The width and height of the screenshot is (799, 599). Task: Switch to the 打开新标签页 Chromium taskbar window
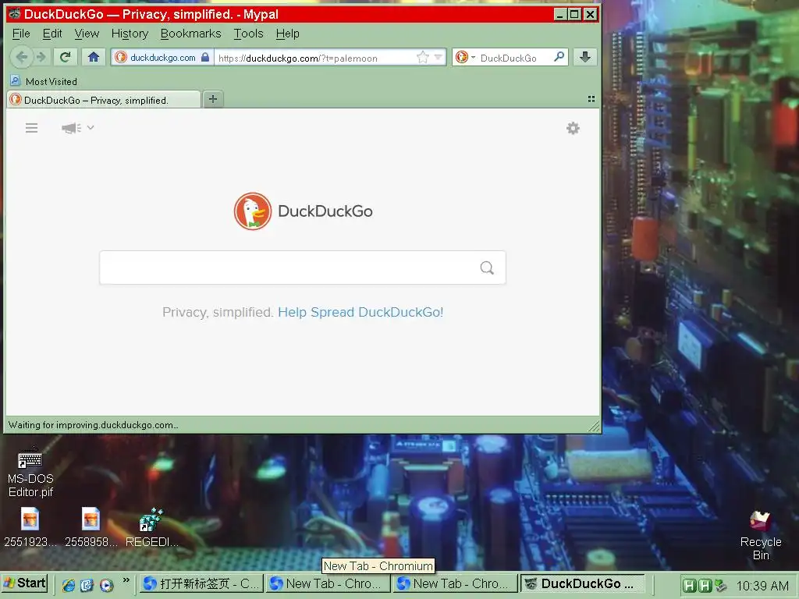tap(201, 583)
